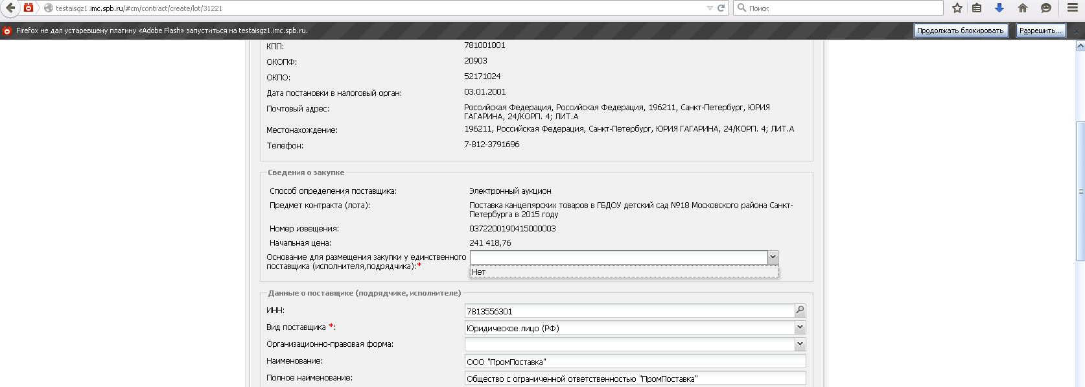
Task: Click the empty 'Организационно-правовая форма' combo field
Action: 629,345
